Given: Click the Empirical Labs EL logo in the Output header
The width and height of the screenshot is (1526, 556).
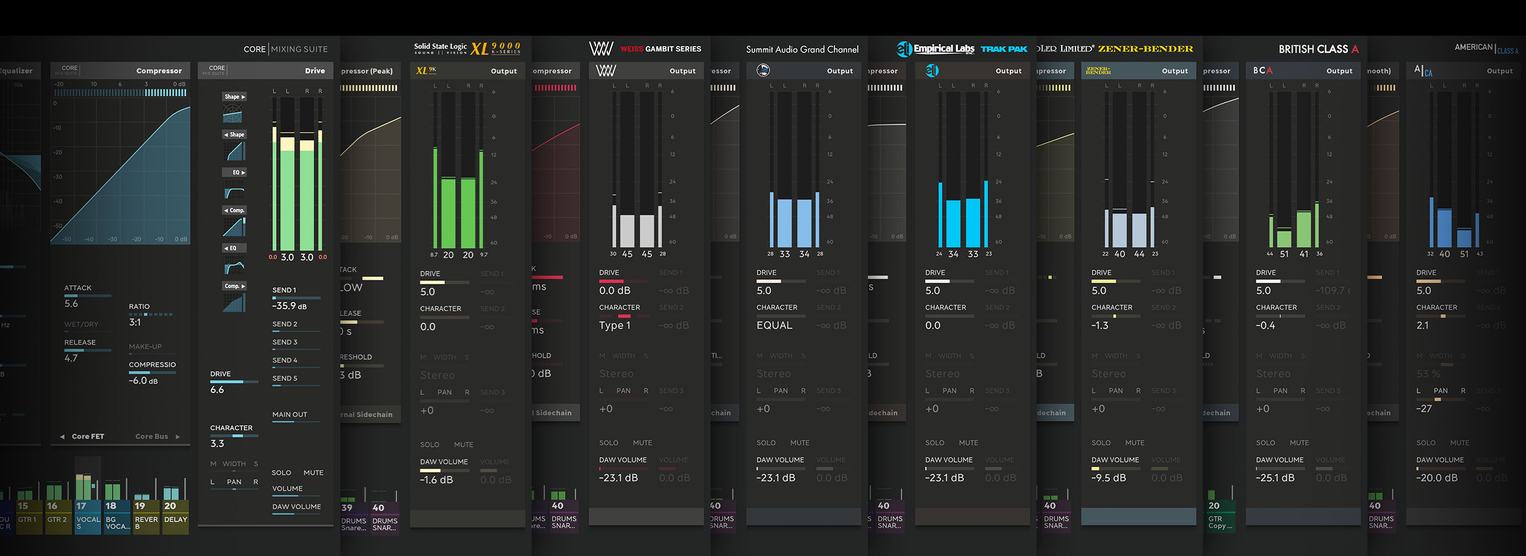Looking at the screenshot, I should point(932,71).
